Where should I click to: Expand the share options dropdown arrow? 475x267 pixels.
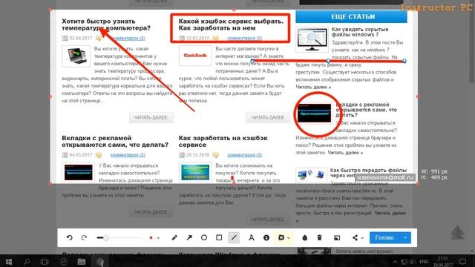point(362,238)
